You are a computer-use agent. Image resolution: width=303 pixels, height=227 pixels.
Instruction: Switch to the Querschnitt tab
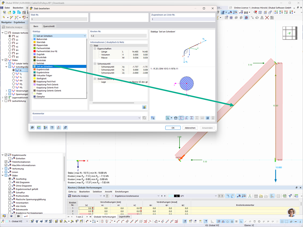click(49, 26)
